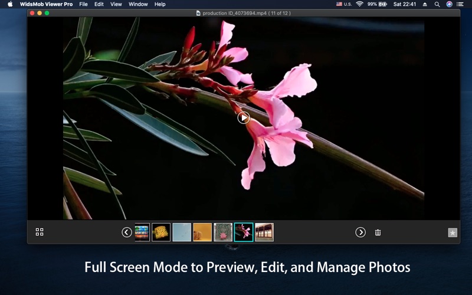The width and height of the screenshot is (472, 295).
Task: Select the yellow sponge thumbnail
Action: [161, 232]
